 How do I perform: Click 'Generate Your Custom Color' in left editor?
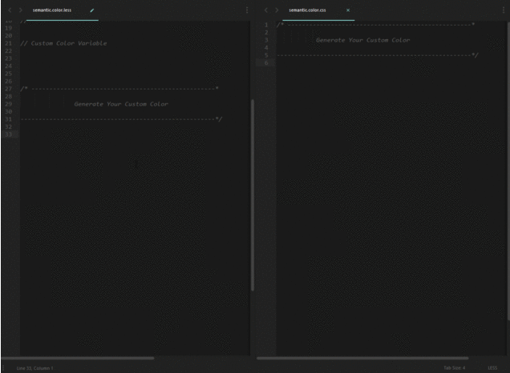121,104
